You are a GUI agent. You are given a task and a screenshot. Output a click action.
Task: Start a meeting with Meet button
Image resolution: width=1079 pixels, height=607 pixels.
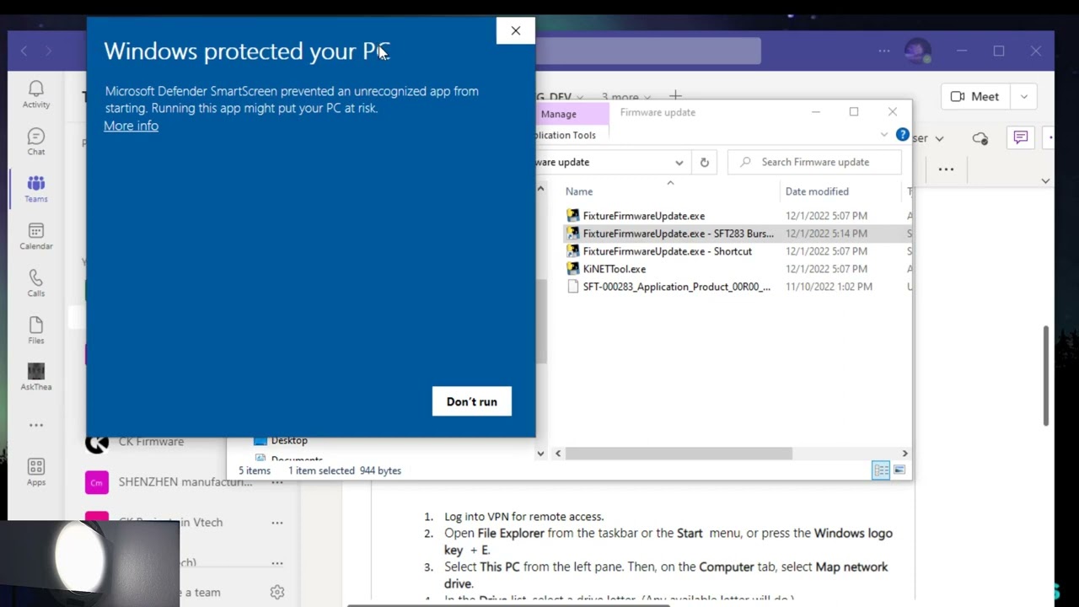pos(975,96)
